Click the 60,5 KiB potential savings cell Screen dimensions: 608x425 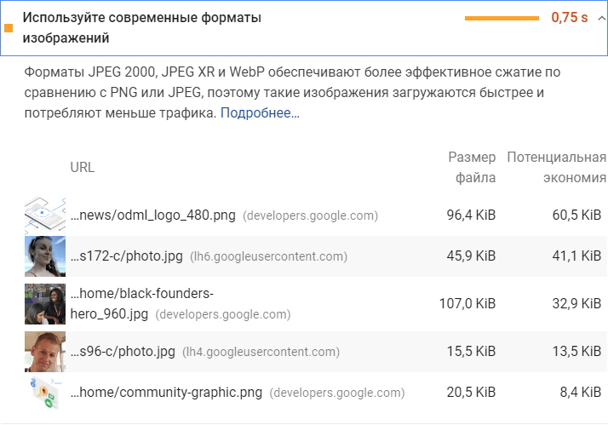click(x=576, y=215)
